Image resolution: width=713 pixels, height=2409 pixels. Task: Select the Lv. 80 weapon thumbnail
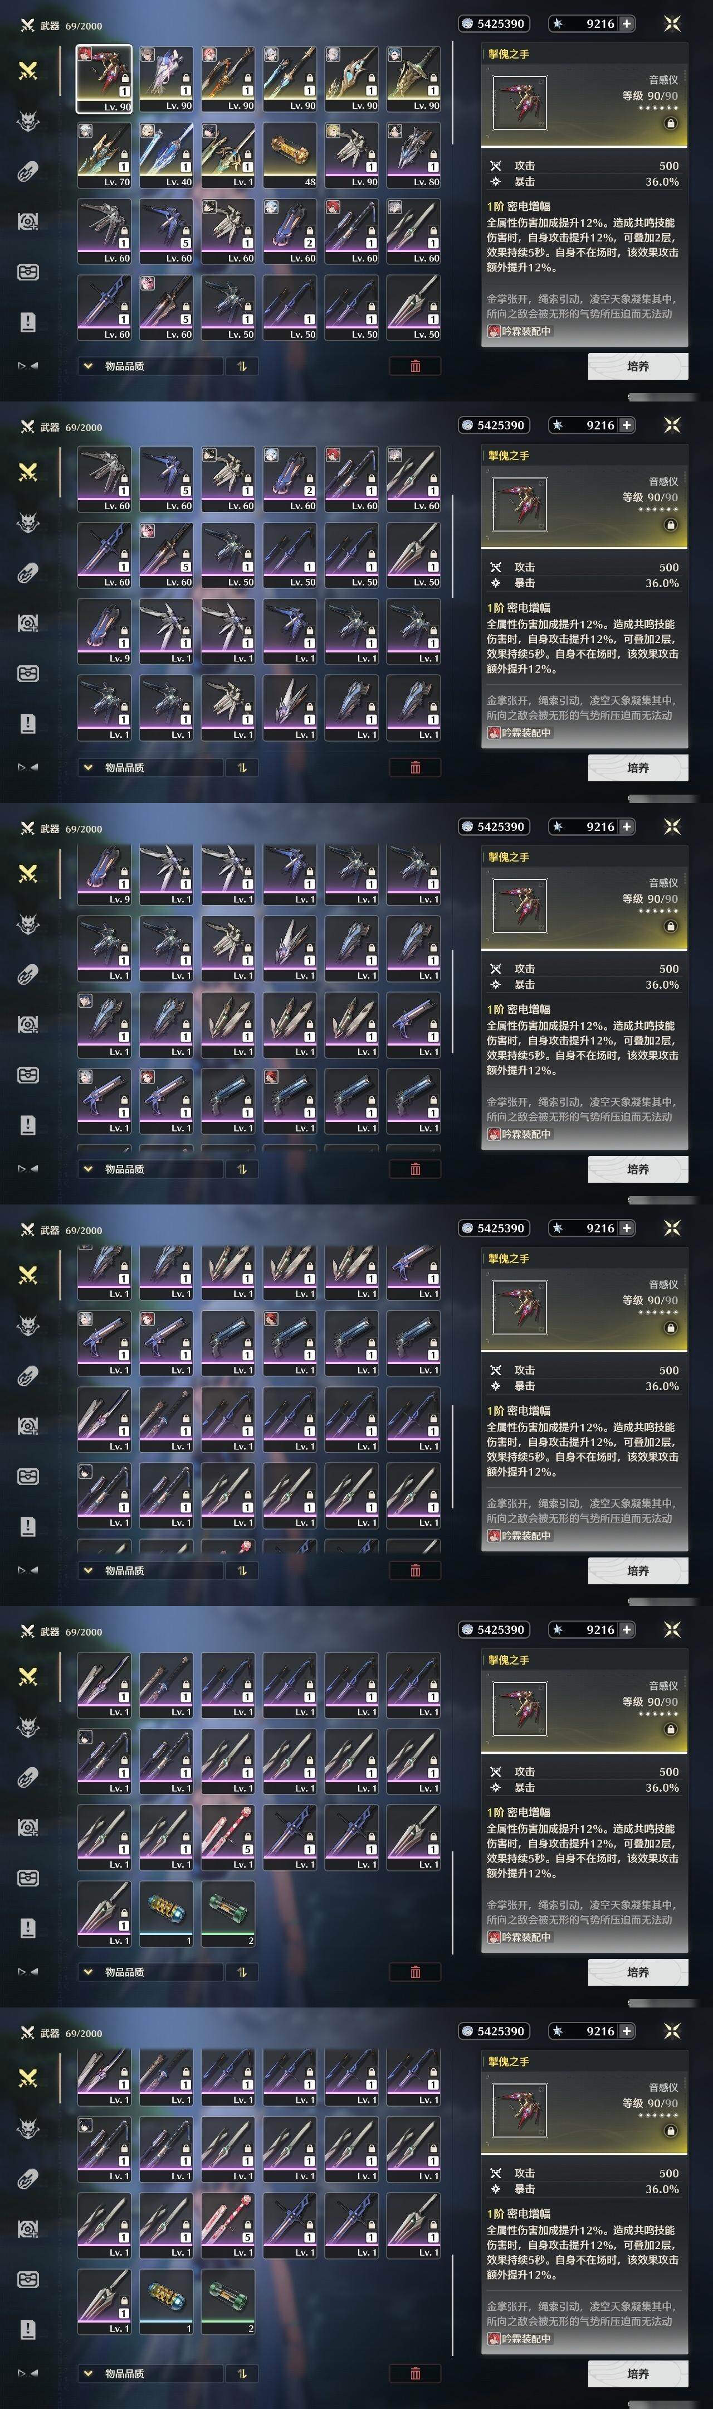click(x=414, y=155)
